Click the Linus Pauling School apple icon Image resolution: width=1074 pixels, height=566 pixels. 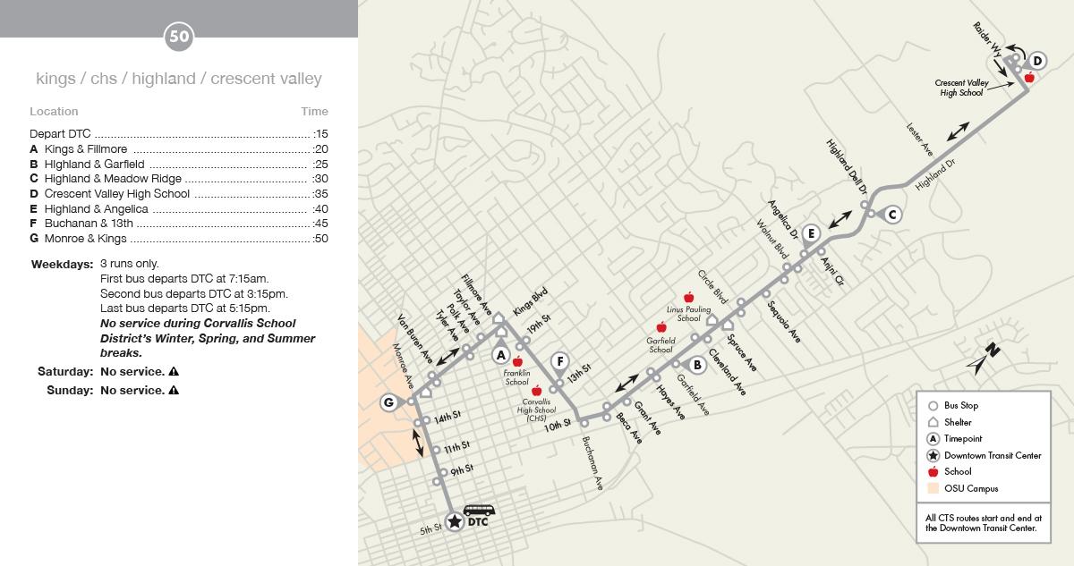coord(688,298)
